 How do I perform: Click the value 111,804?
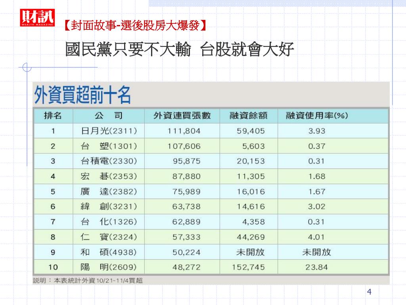pyautogui.click(x=184, y=131)
